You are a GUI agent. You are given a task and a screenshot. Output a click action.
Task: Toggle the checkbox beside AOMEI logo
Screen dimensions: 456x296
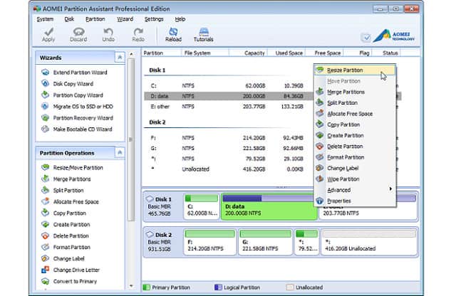pos(366,38)
